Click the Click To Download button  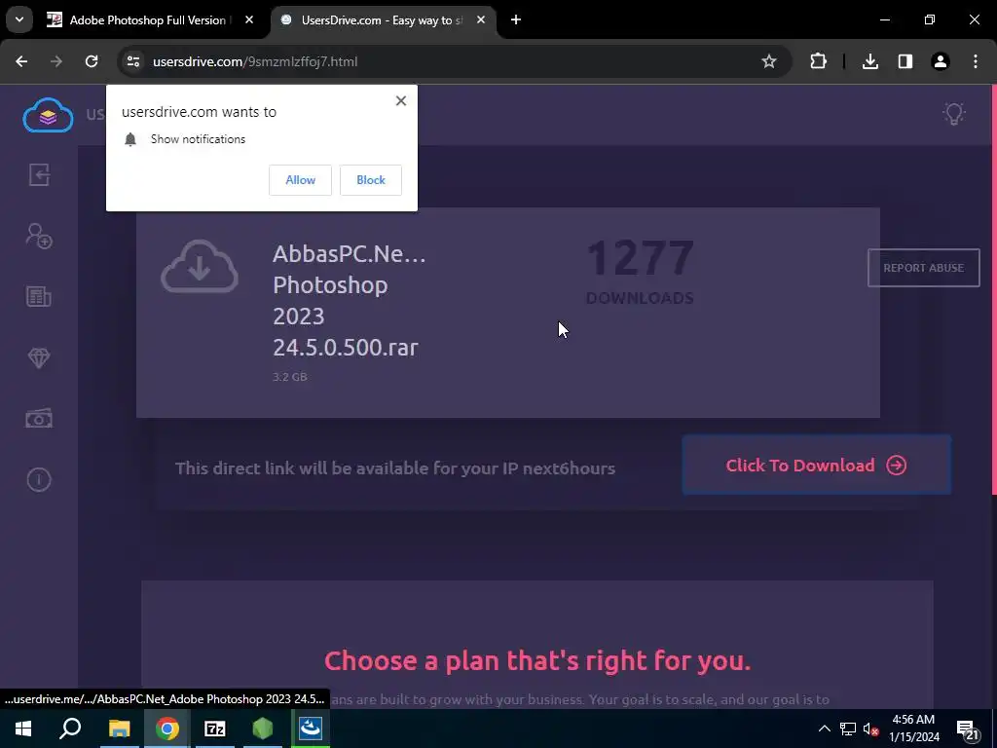(817, 465)
